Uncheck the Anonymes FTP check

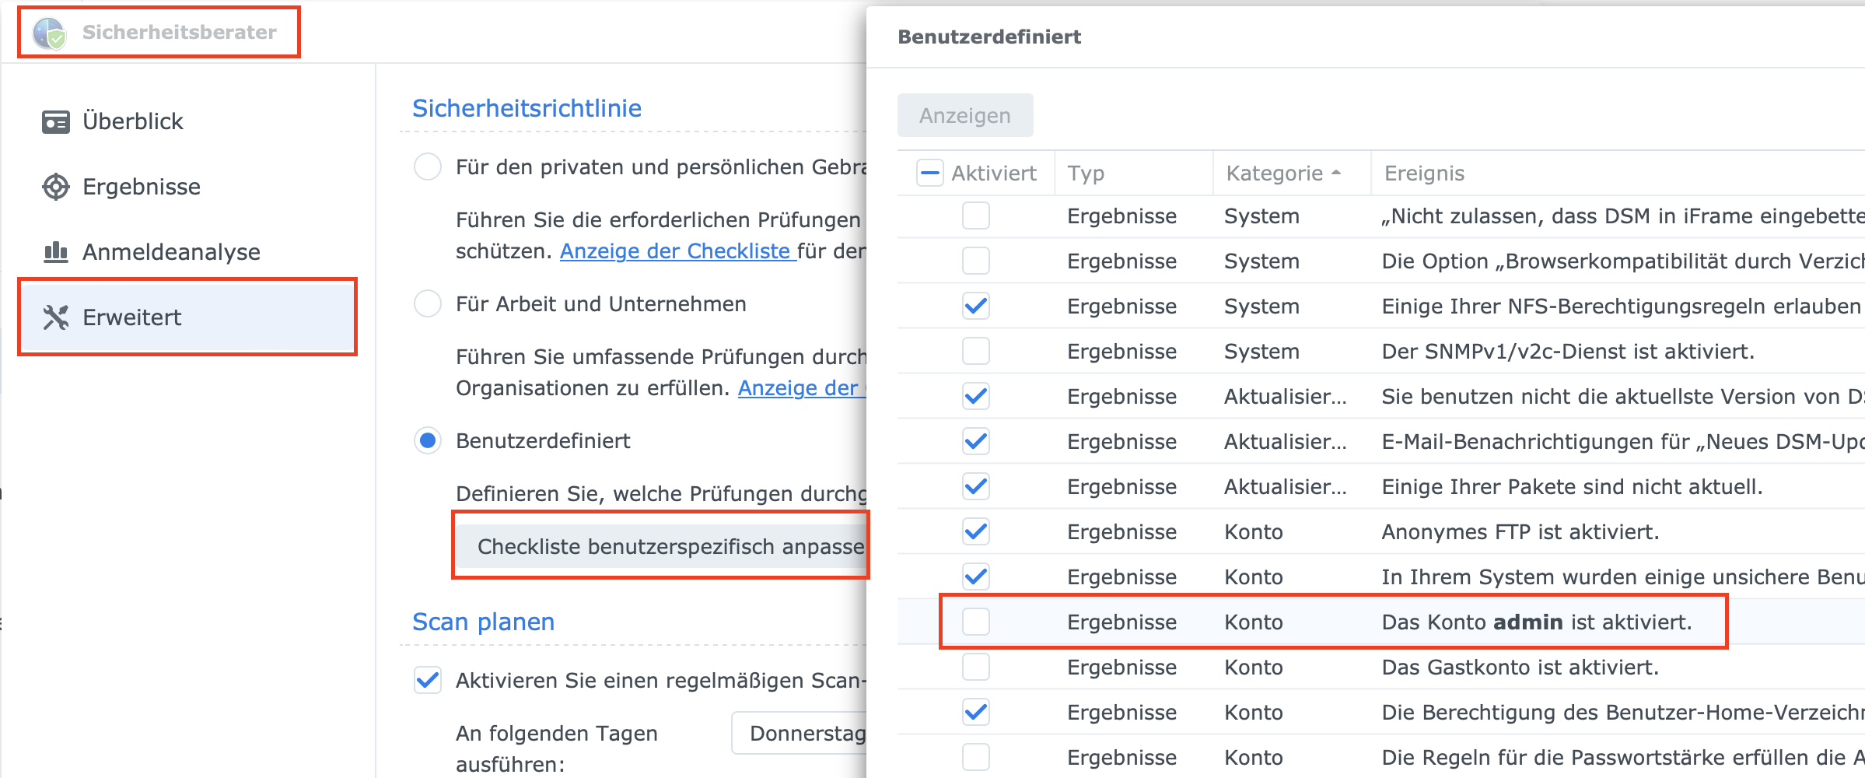[975, 531]
